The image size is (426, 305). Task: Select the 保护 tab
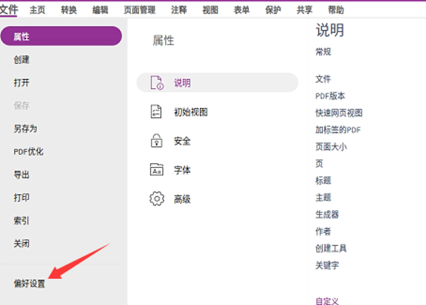(x=273, y=10)
